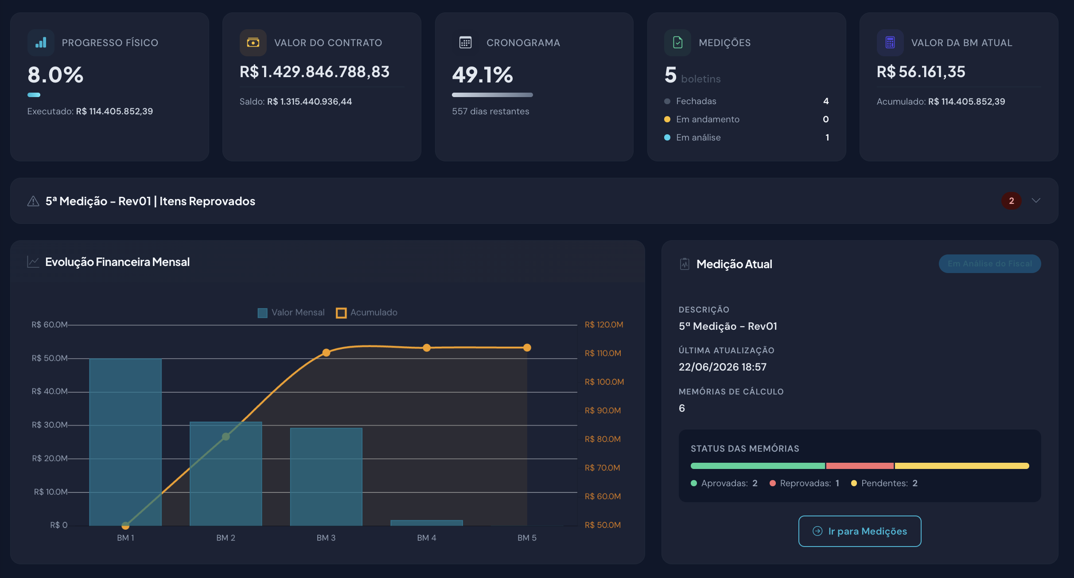Select the BM 1 bar in the chart

point(125,442)
